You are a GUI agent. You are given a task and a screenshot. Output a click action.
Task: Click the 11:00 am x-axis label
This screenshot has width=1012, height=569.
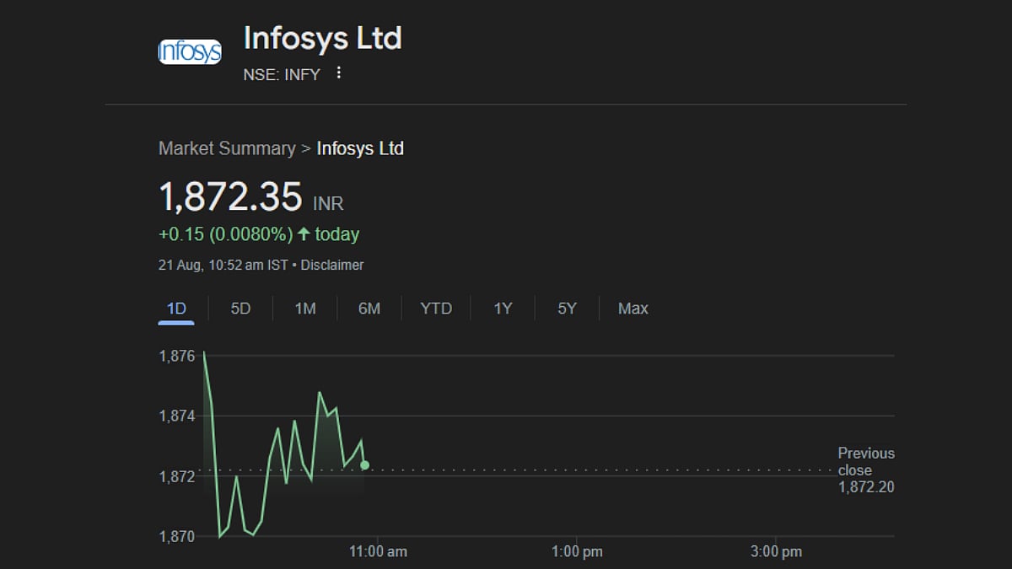click(x=378, y=551)
